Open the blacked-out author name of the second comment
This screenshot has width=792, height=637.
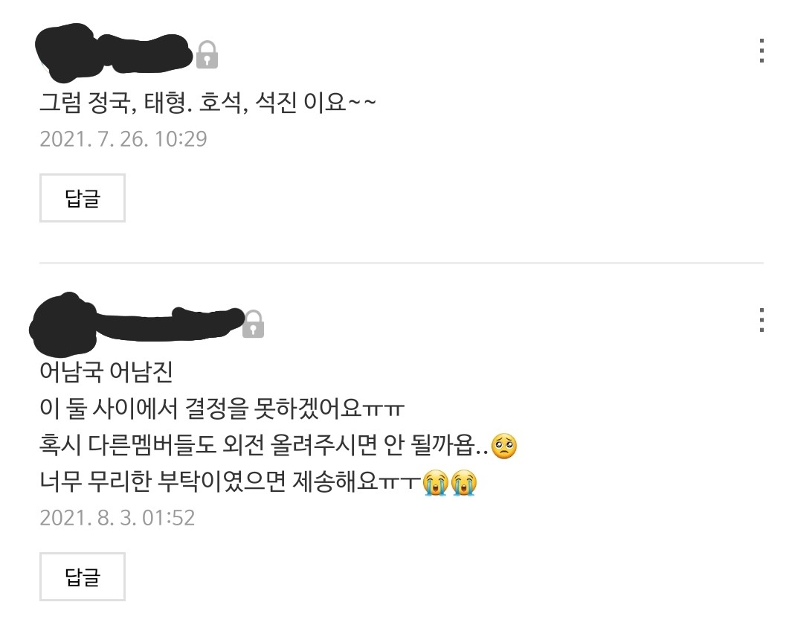click(136, 322)
